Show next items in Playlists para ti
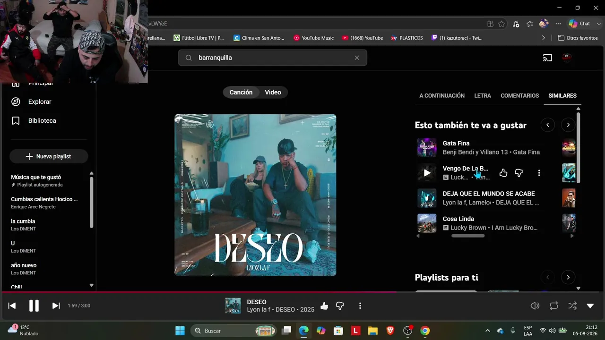Image resolution: width=605 pixels, height=340 pixels. coord(568,277)
